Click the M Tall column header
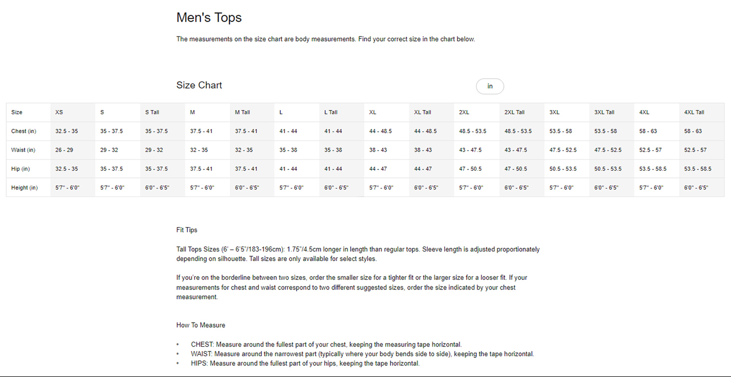 coord(242,112)
